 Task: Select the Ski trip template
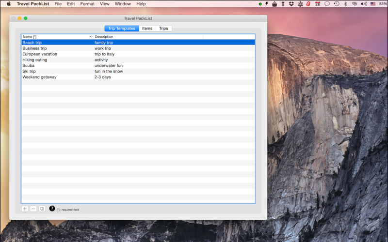(29, 71)
